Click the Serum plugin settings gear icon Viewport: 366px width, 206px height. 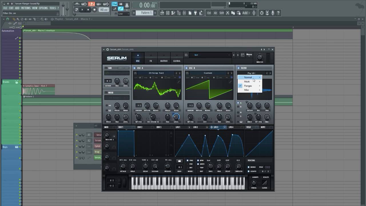pyautogui.click(x=108, y=49)
